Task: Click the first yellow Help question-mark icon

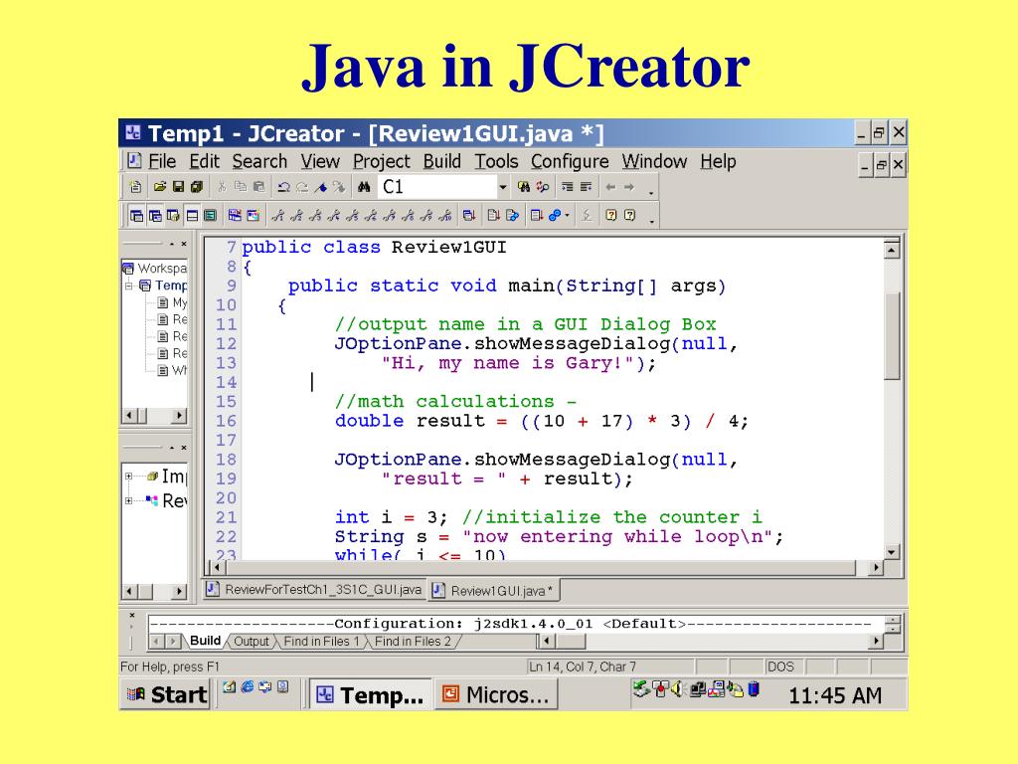Action: [x=611, y=215]
